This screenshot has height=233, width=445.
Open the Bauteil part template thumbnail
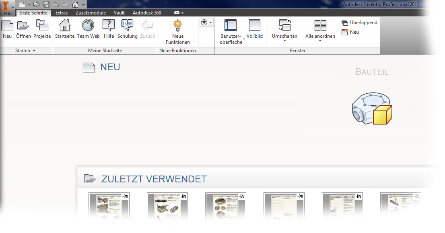coord(371,108)
